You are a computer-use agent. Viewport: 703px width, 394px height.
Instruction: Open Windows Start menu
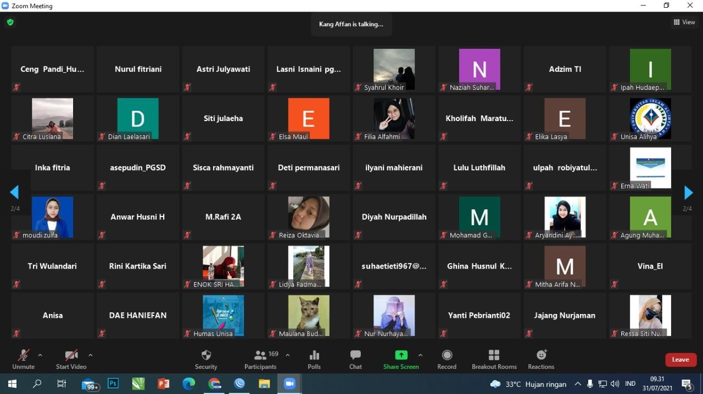coord(12,384)
